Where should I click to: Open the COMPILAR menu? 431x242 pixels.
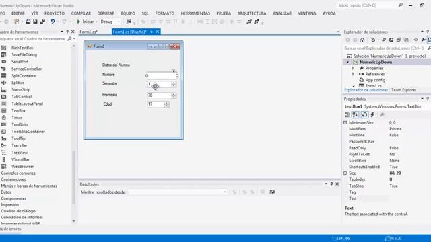81,13
